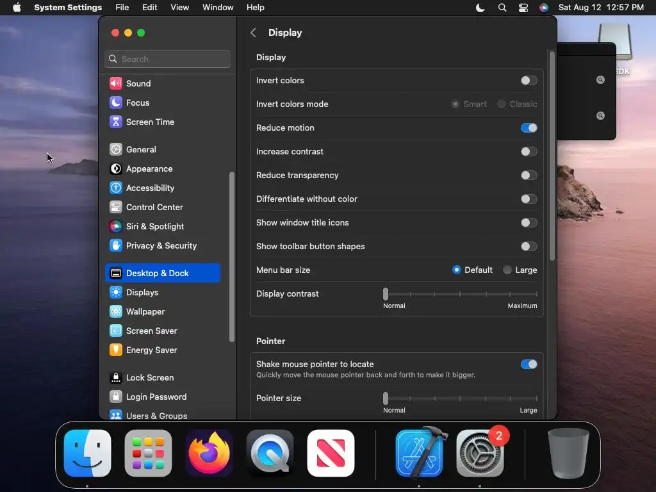
Task: Open the View menu
Action: pos(179,8)
